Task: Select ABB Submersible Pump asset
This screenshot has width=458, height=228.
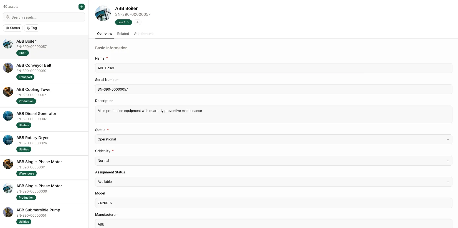Action: 44,216
